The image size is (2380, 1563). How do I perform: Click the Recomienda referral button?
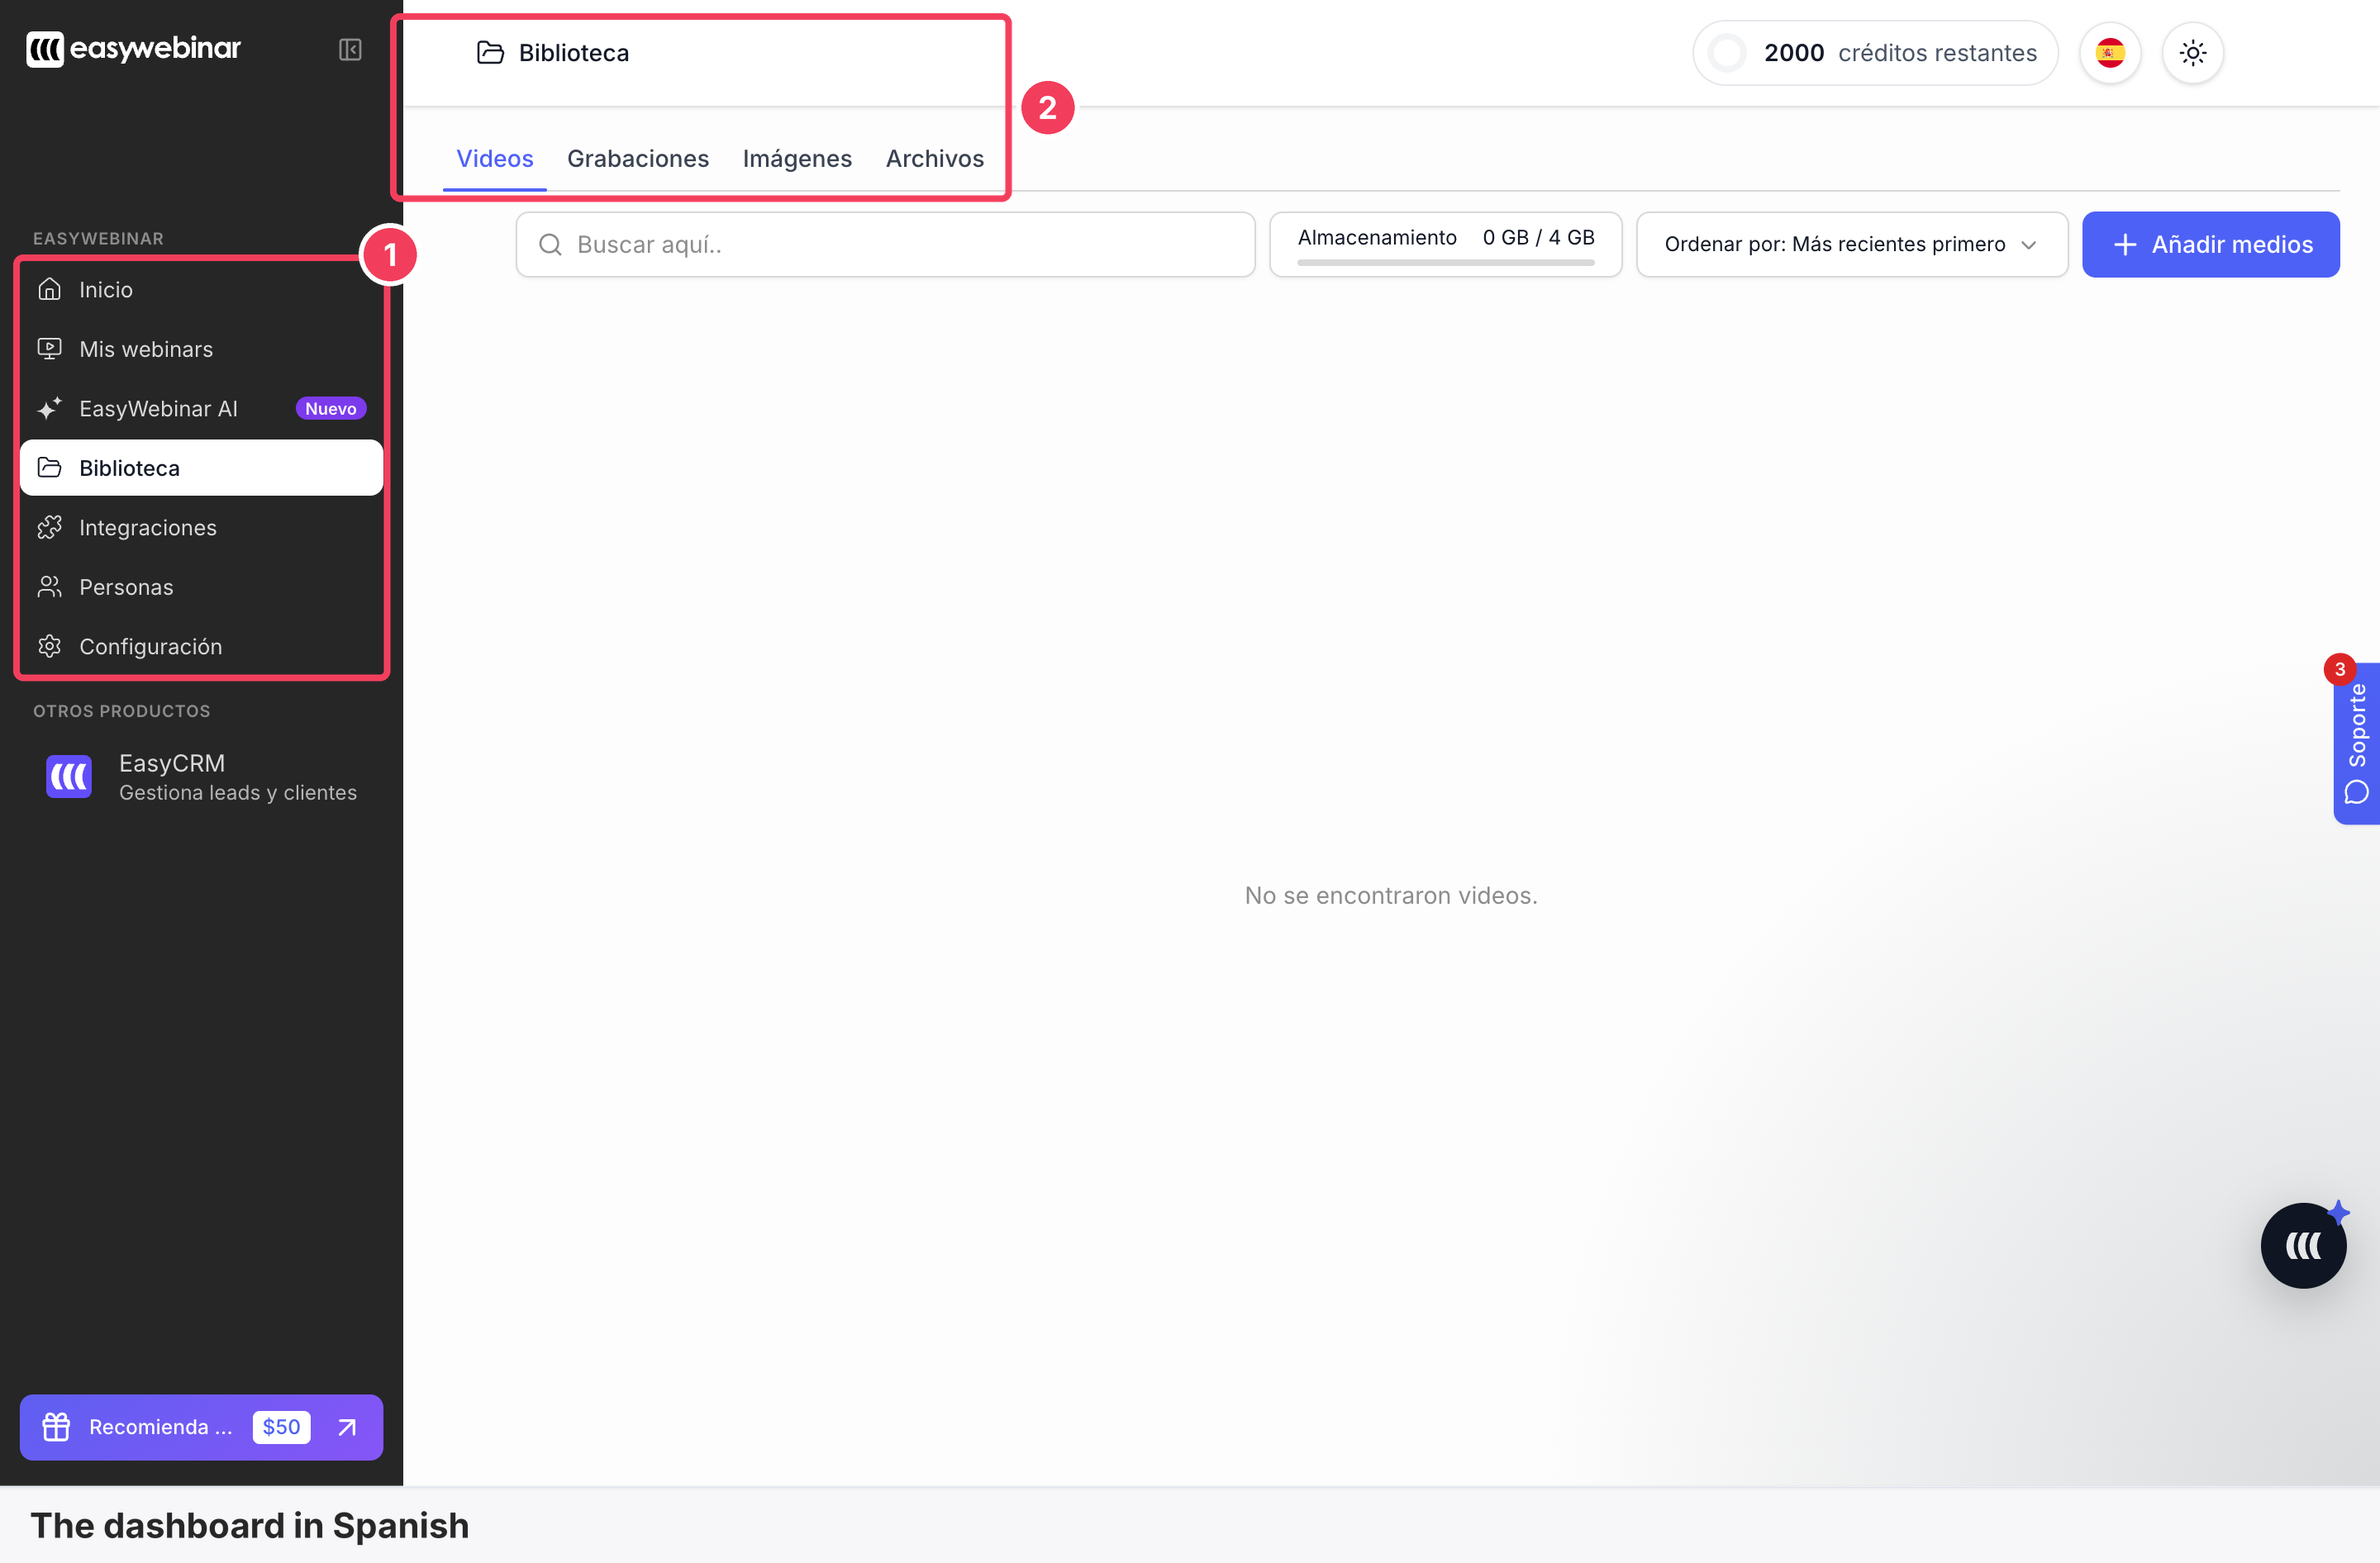[x=201, y=1427]
